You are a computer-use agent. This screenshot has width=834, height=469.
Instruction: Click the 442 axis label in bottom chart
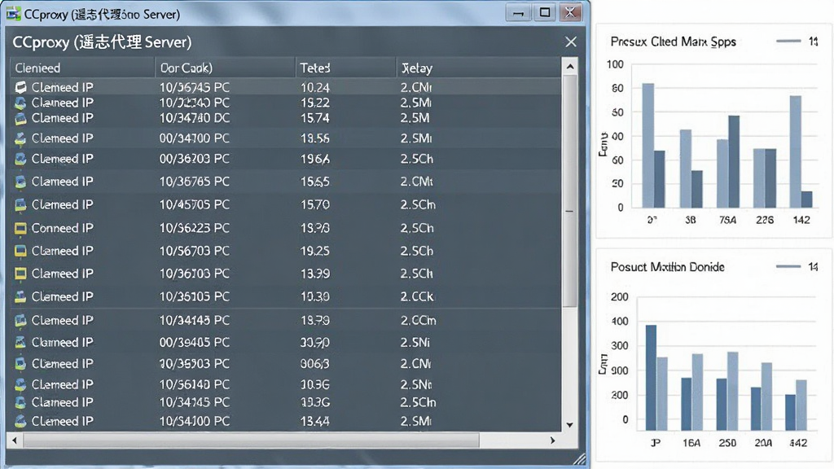[x=798, y=442]
